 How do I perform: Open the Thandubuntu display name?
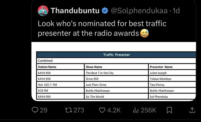pyautogui.click(x=75, y=11)
